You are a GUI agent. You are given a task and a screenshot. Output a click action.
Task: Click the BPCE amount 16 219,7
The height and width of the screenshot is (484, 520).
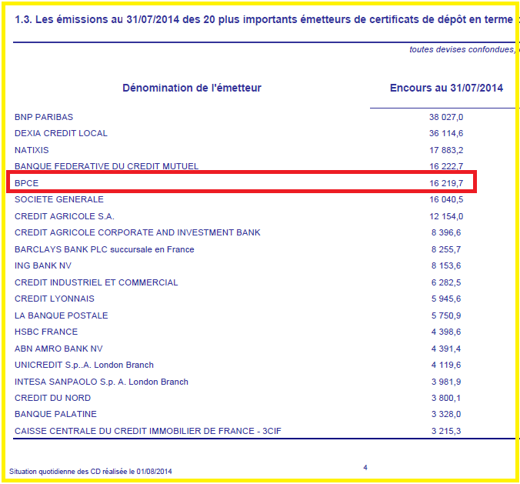click(x=446, y=183)
